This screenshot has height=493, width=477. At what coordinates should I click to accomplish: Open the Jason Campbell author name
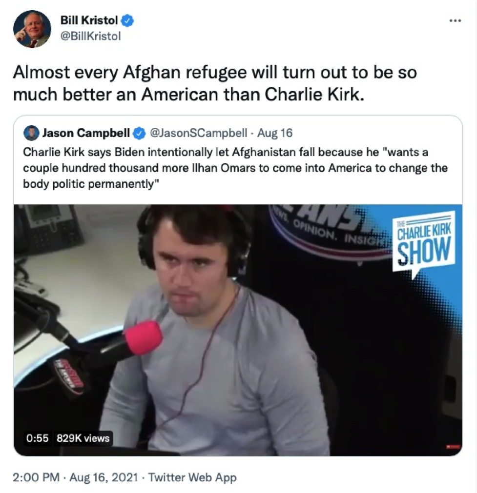(86, 133)
